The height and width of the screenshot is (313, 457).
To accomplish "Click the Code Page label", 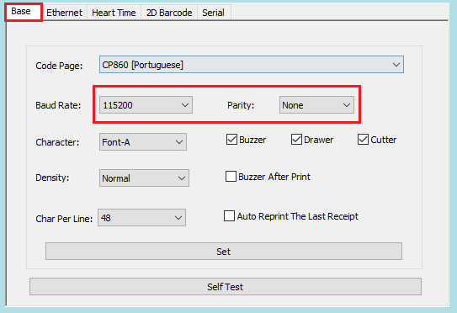I will tap(59, 66).
